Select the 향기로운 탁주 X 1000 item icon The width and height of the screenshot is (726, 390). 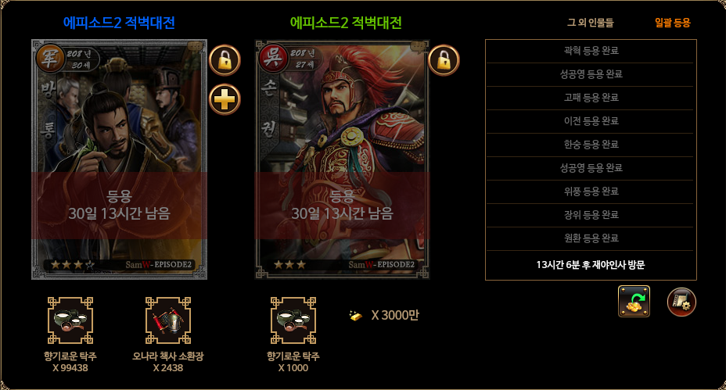[x=293, y=320]
